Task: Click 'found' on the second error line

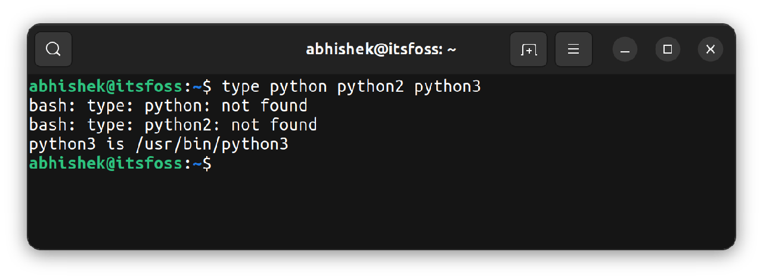Action: coord(293,125)
